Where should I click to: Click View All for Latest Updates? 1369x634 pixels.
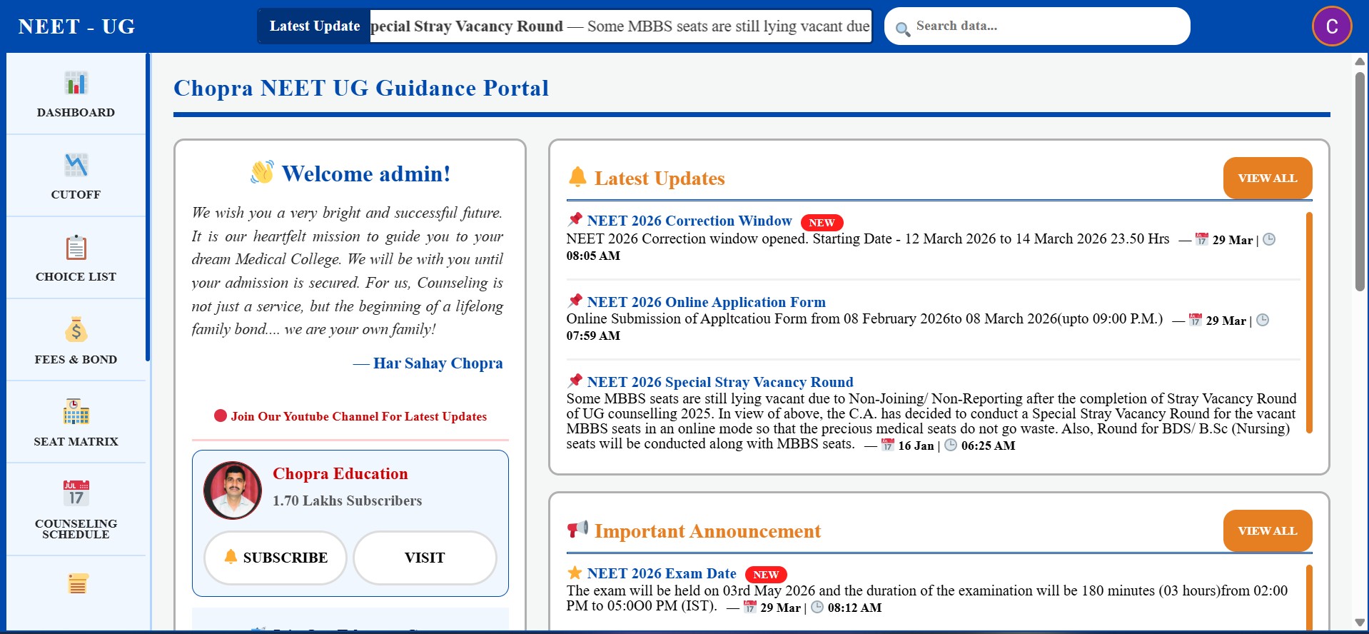coord(1267,178)
